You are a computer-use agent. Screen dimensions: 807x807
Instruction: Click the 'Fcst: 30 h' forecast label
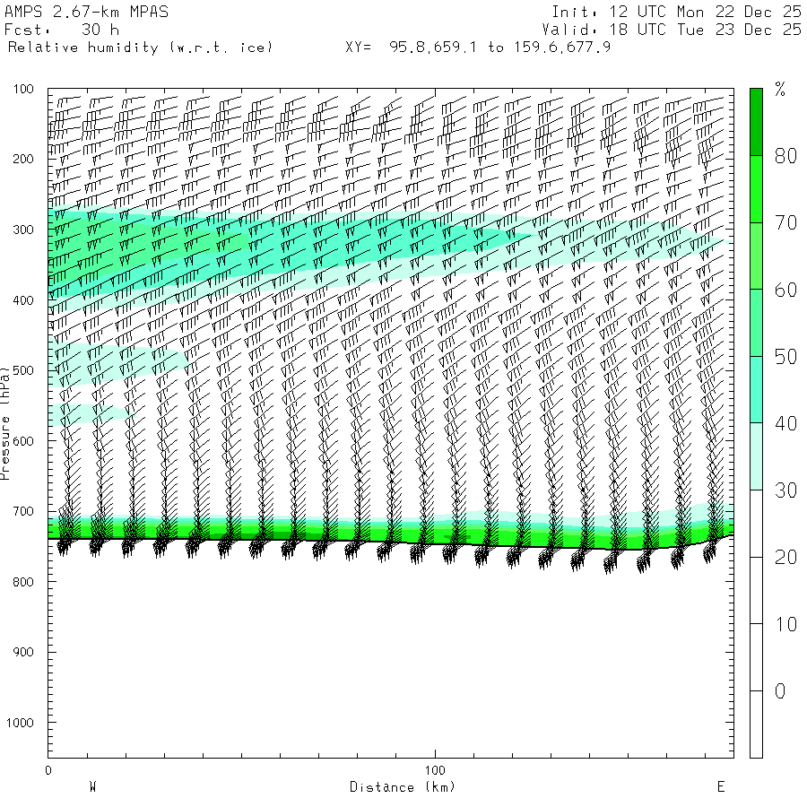pyautogui.click(x=63, y=30)
